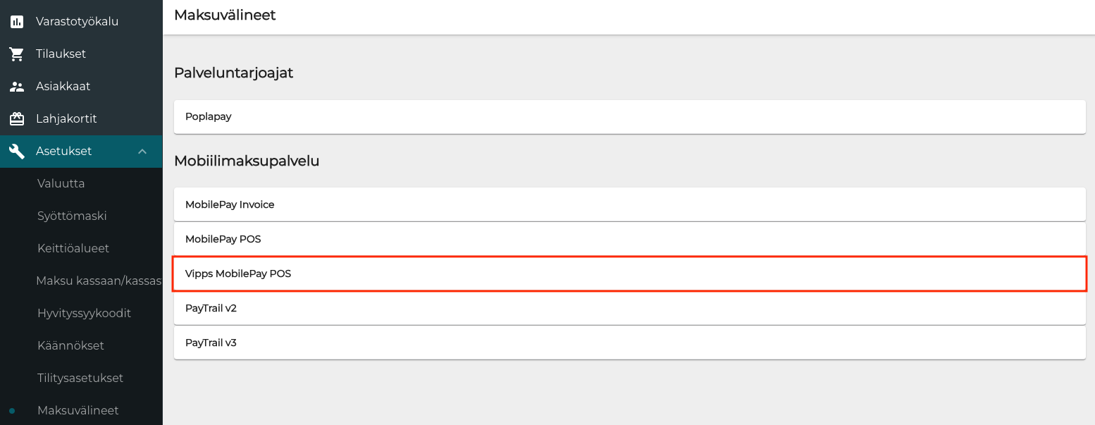The height and width of the screenshot is (425, 1095).
Task: Choose the highlighted Vipps MobilePay POS option
Action: pos(629,273)
